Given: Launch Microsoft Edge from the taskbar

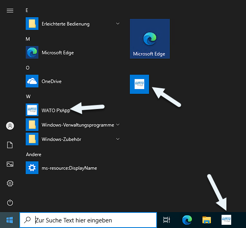Looking at the screenshot, I should click(x=187, y=220).
